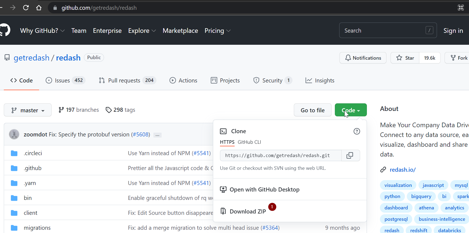
Task: Click the browser address bar URL
Action: 99,8
